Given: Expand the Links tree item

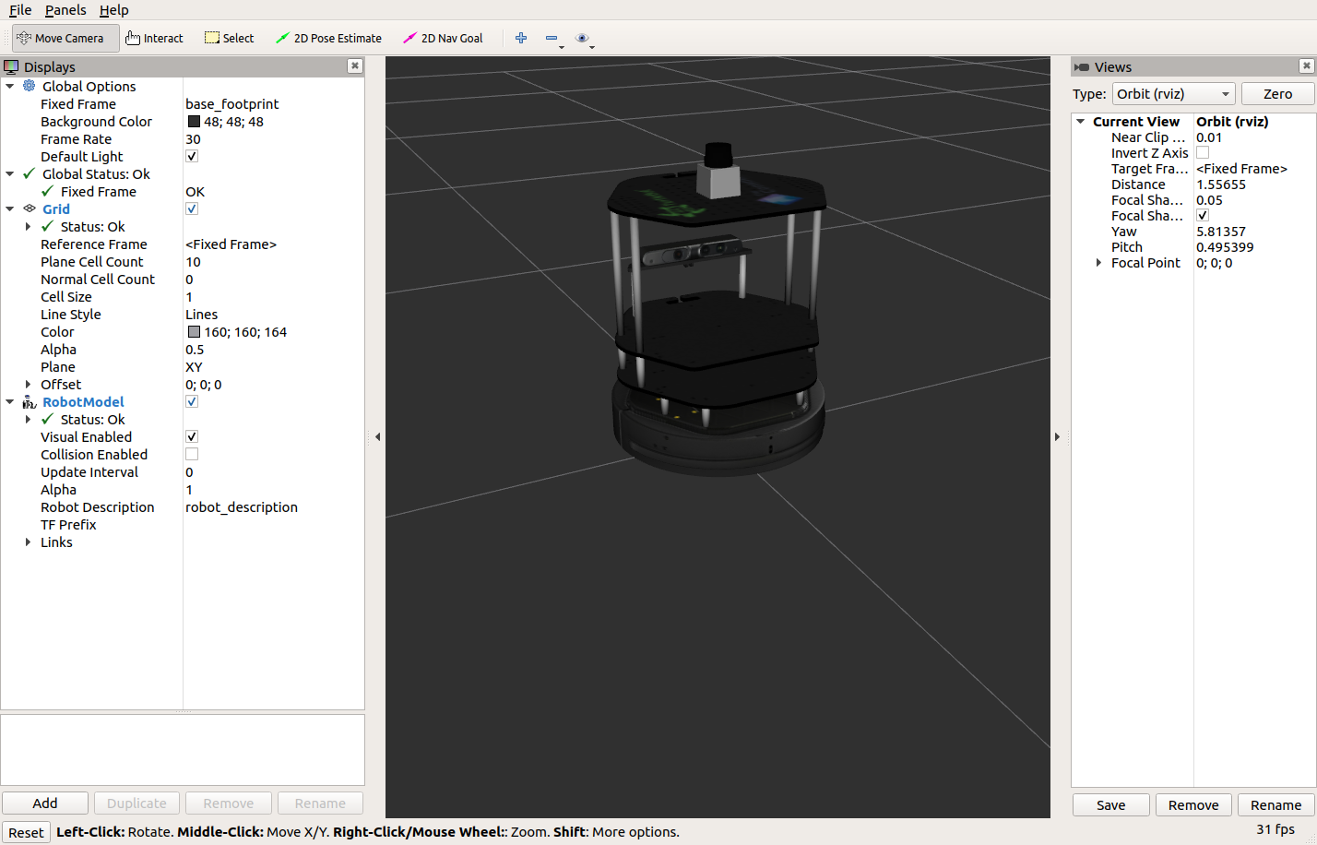Looking at the screenshot, I should point(28,542).
